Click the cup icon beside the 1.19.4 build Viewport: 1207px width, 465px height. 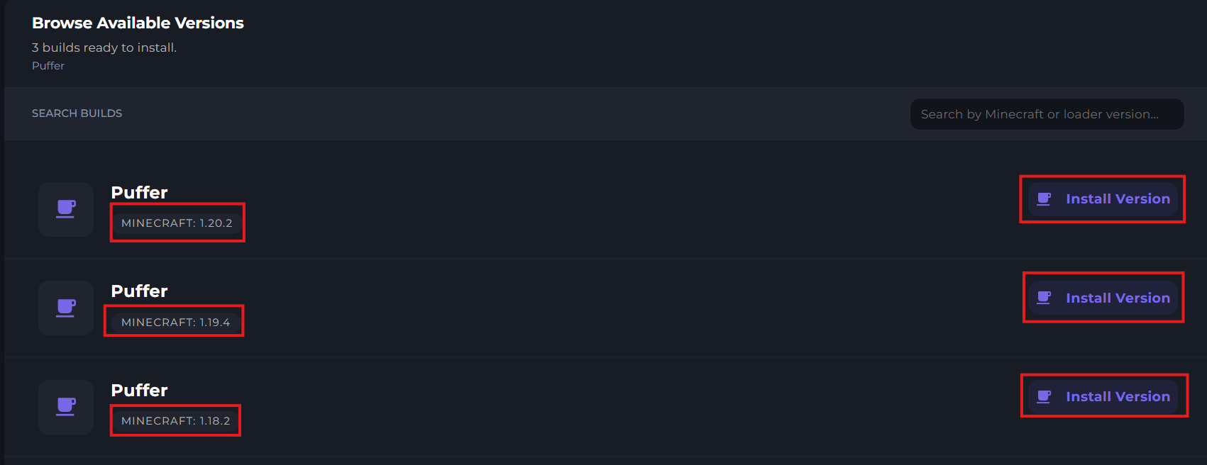click(66, 308)
